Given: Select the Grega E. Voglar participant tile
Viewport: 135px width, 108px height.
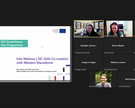Looking at the screenshot, I should [89, 62].
